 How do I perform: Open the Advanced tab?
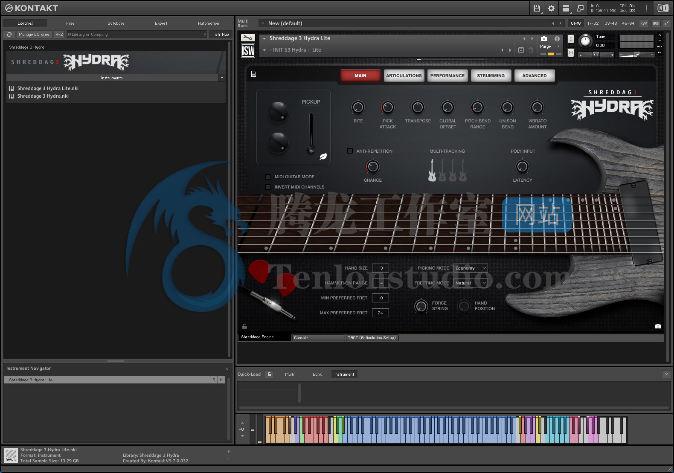tap(535, 75)
